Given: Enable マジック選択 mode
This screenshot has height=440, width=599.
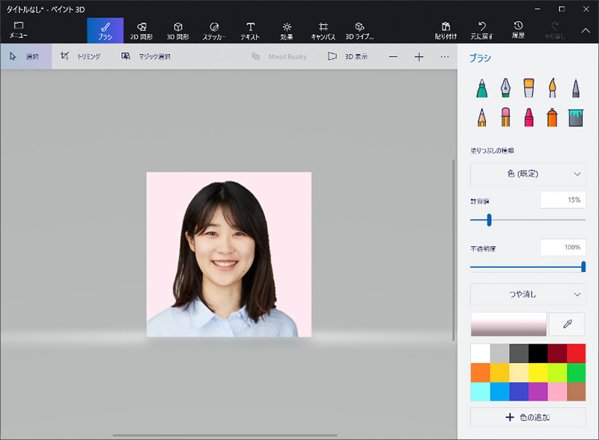Looking at the screenshot, I should (146, 56).
